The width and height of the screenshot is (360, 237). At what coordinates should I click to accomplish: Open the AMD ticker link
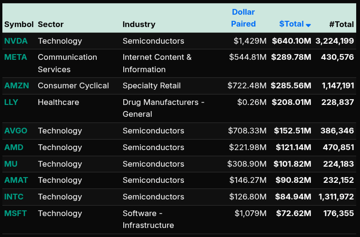tap(14, 147)
